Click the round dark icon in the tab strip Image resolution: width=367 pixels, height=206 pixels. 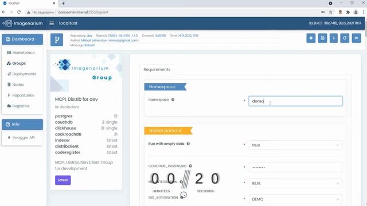point(330,3)
